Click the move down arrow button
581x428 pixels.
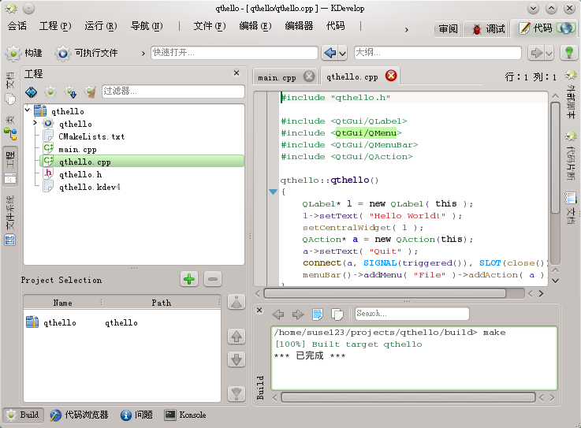click(x=236, y=359)
